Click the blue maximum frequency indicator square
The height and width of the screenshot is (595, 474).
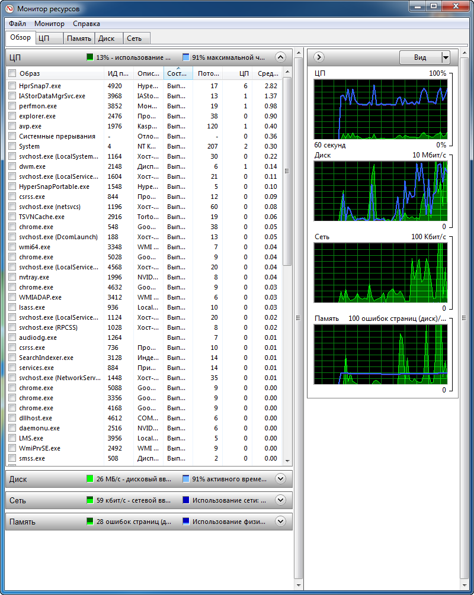coord(186,57)
